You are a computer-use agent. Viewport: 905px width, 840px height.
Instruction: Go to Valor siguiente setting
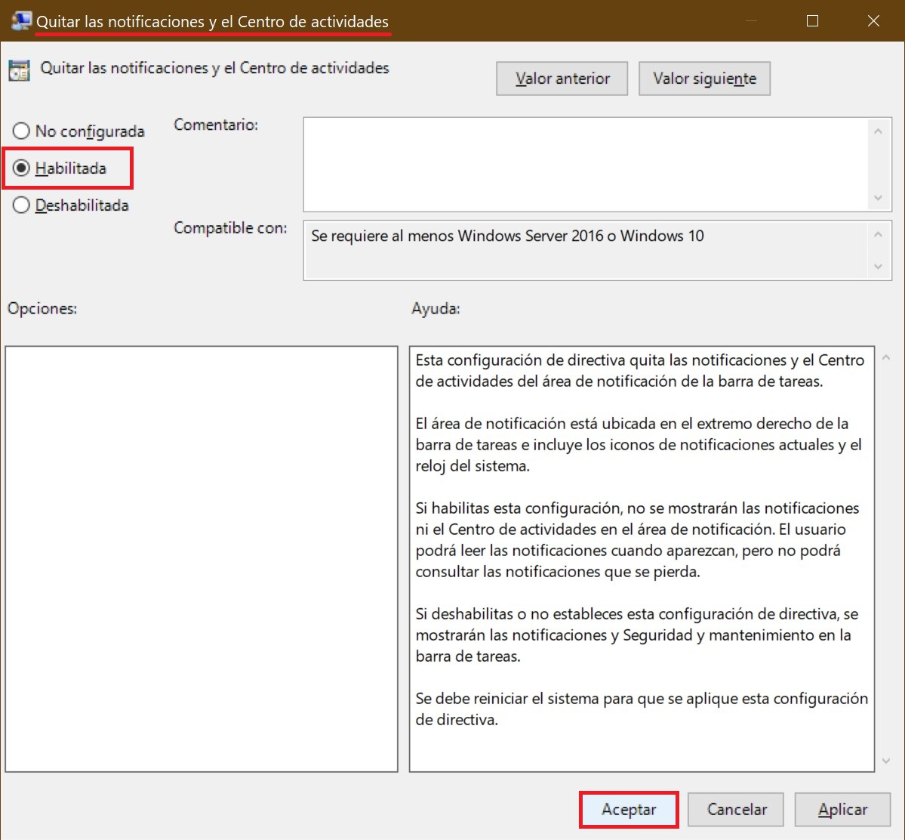click(704, 79)
